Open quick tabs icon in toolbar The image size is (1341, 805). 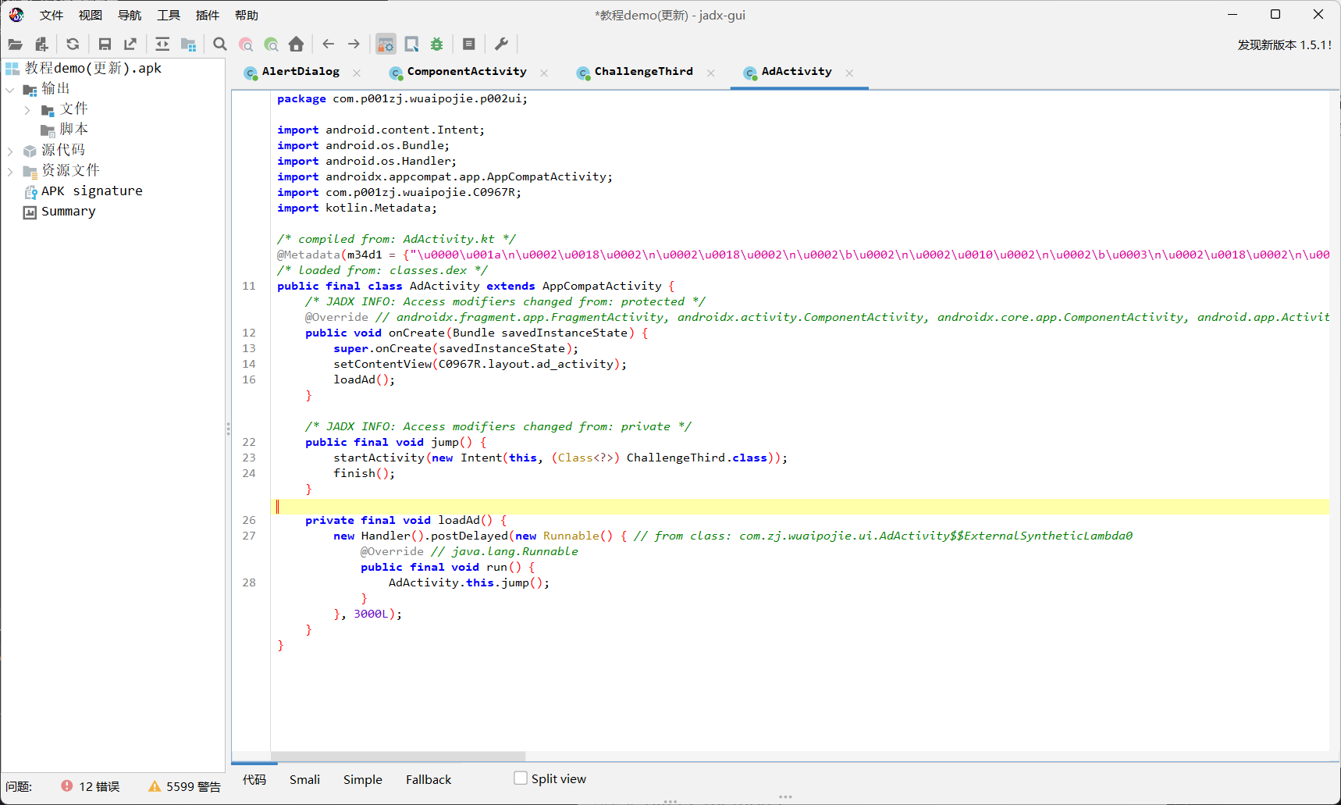(x=411, y=45)
